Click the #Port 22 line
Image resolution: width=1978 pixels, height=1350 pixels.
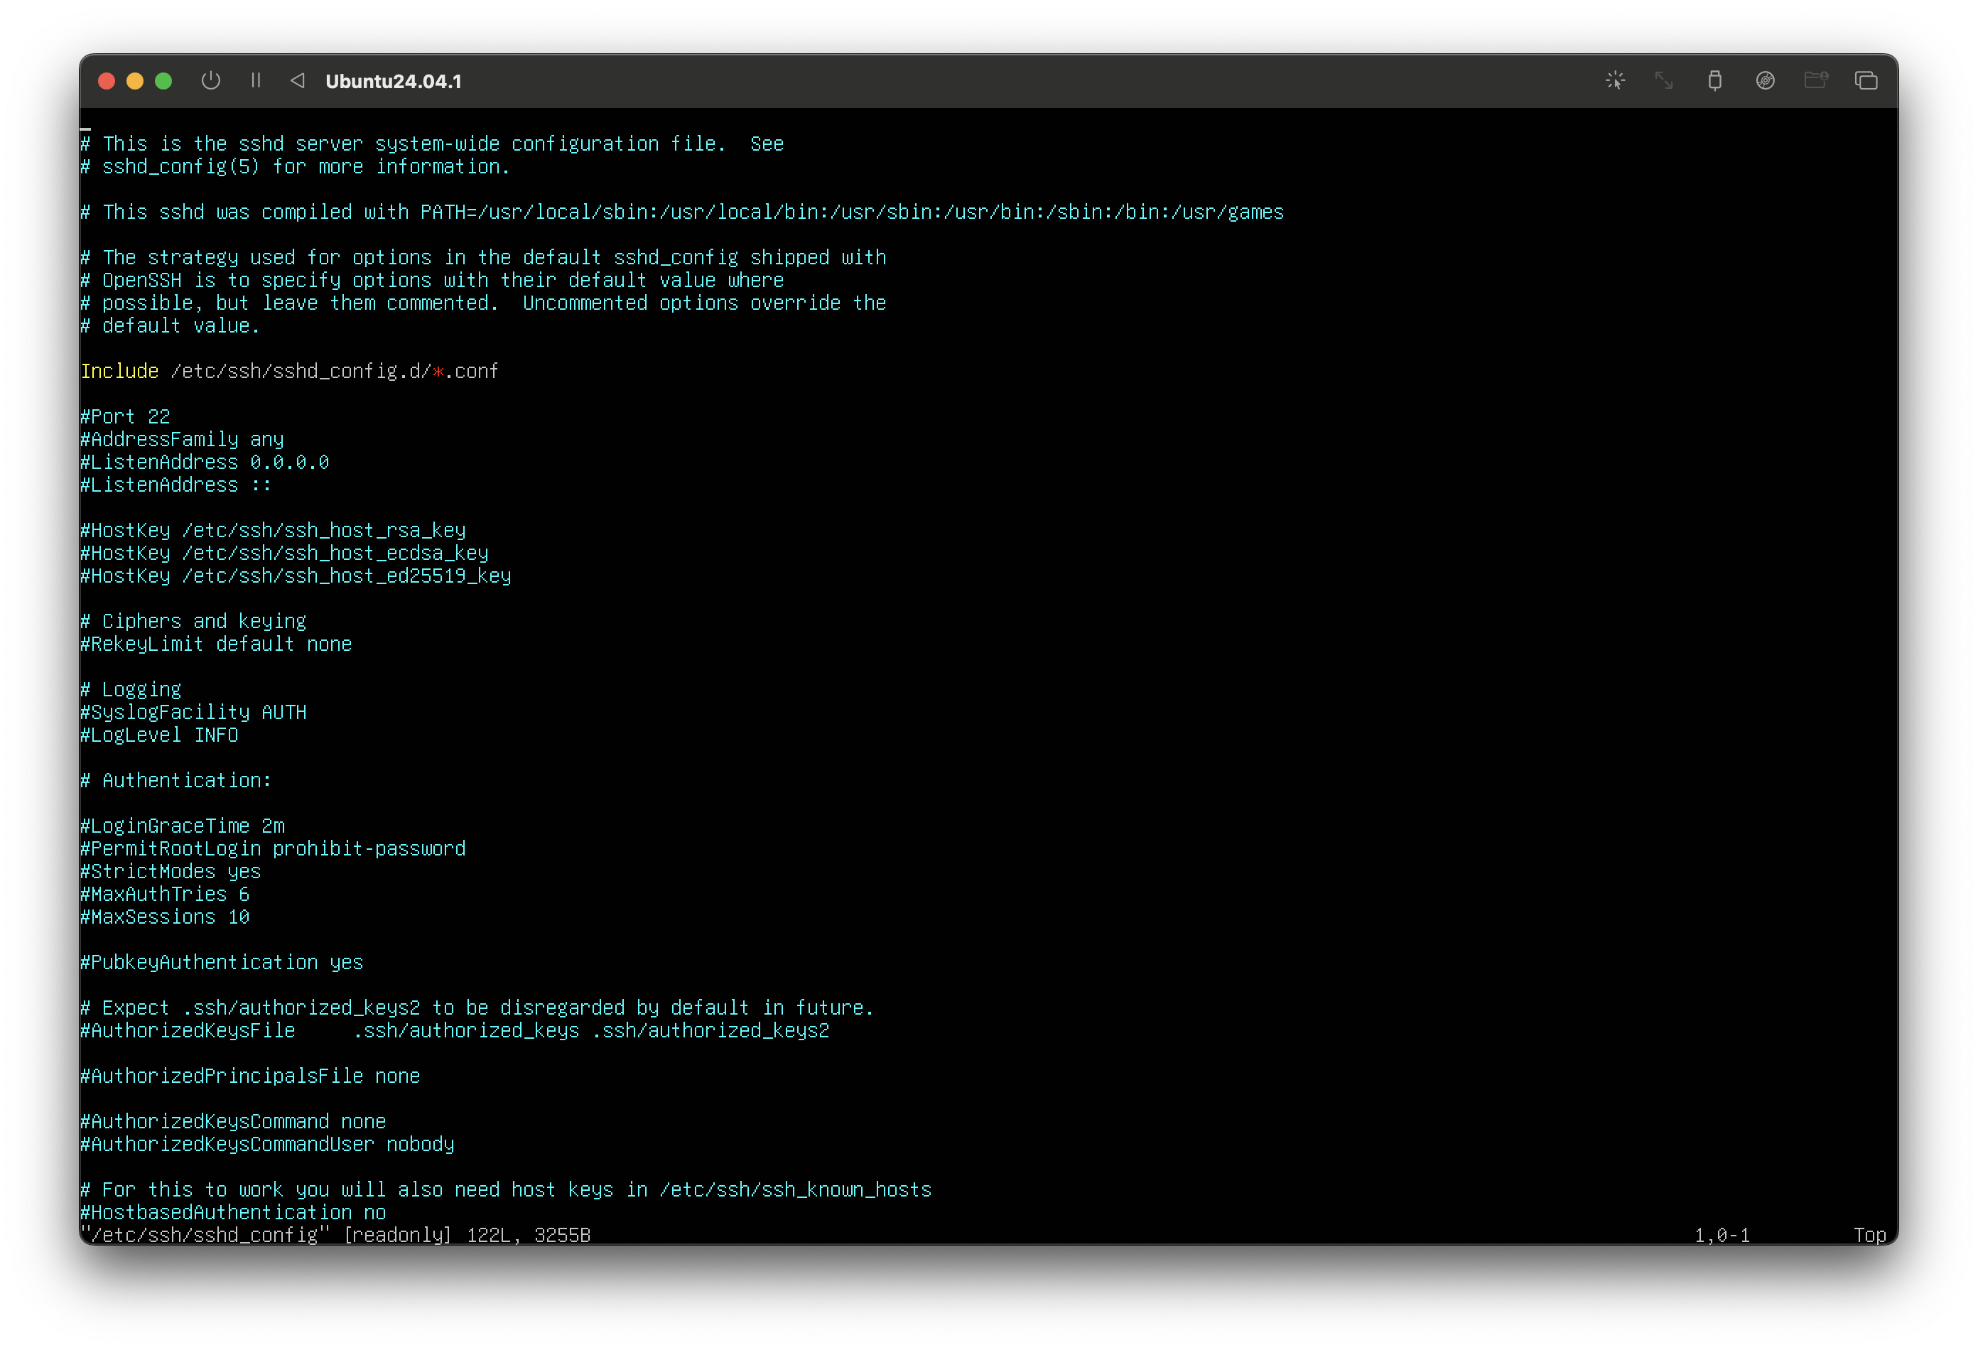click(x=125, y=417)
